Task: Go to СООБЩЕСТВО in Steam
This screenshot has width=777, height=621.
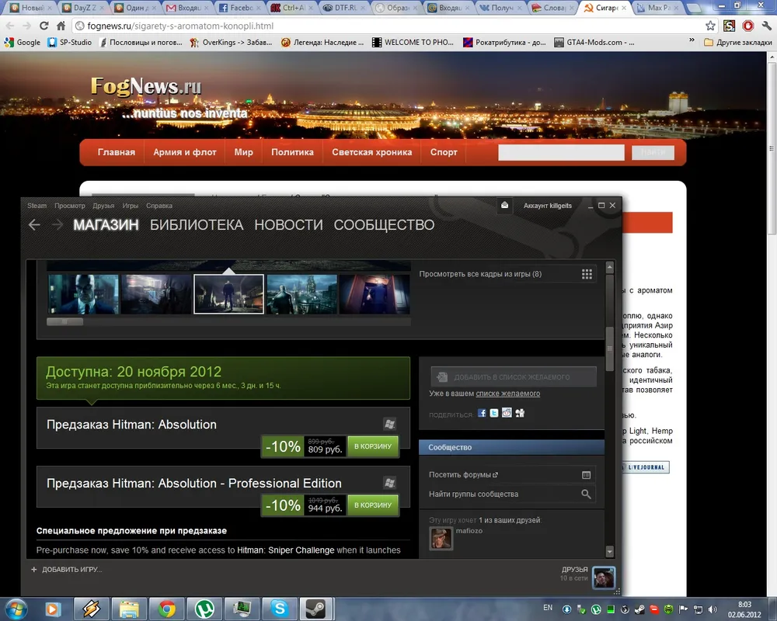Action: (384, 225)
